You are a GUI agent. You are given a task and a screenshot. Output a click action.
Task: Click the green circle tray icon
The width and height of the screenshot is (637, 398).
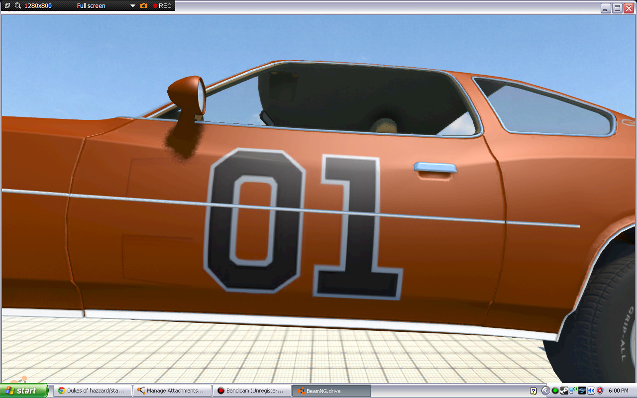(555, 391)
